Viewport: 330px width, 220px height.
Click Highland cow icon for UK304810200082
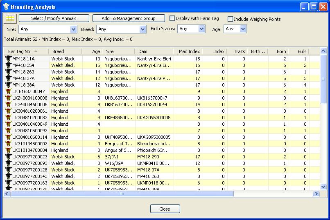8,118
